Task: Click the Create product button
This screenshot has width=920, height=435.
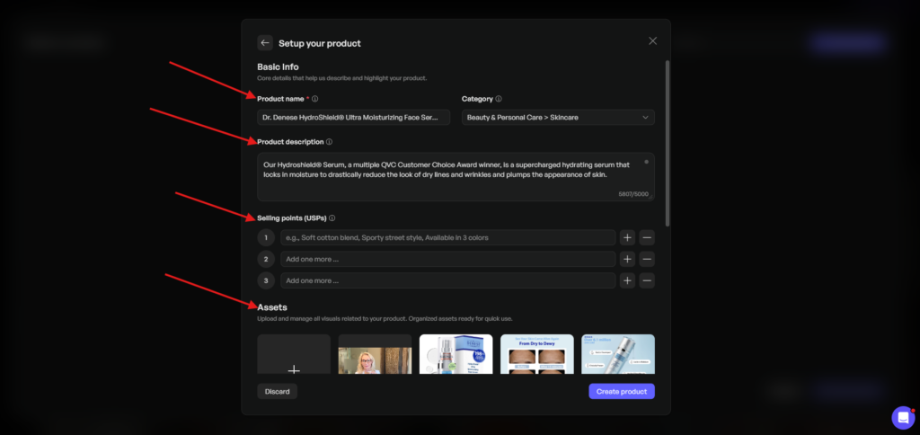Action: [621, 392]
